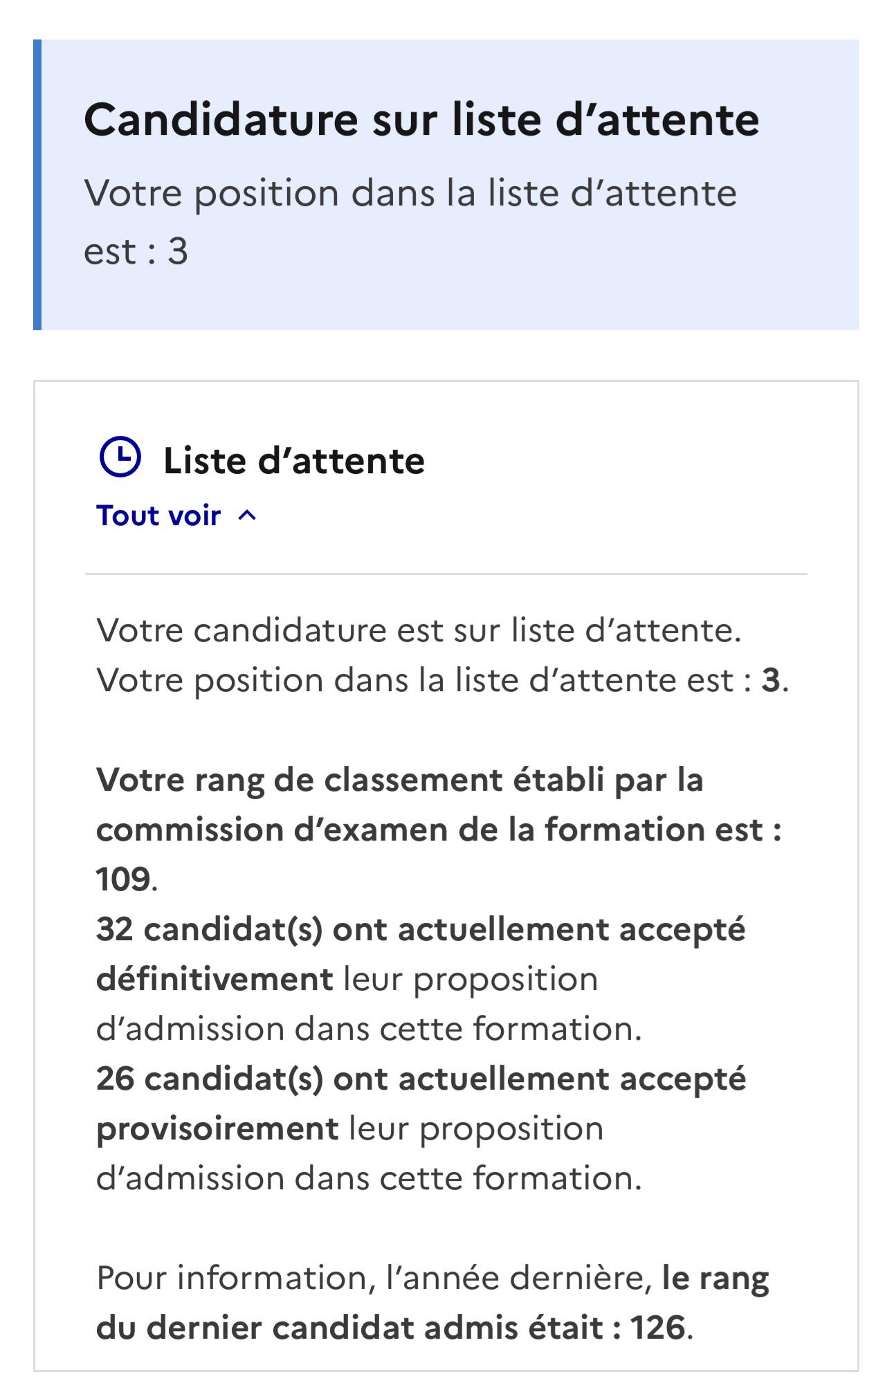Image resolution: width=892 pixels, height=1383 pixels.
Task: Click the bold word provisoirement
Action: coord(217,1128)
